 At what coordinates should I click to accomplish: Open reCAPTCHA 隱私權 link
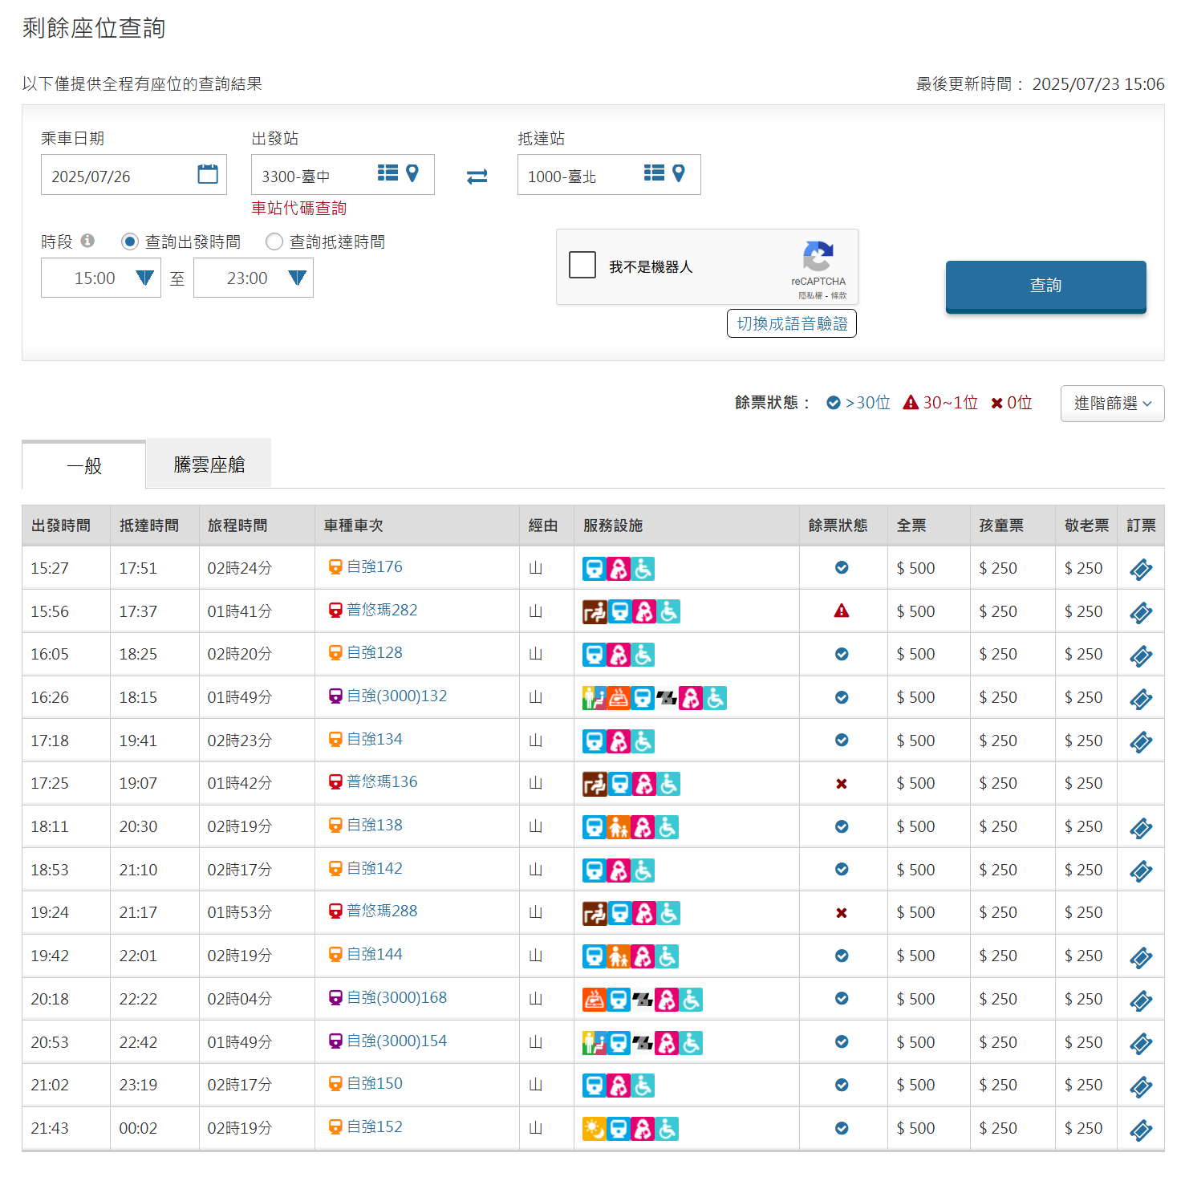[810, 296]
